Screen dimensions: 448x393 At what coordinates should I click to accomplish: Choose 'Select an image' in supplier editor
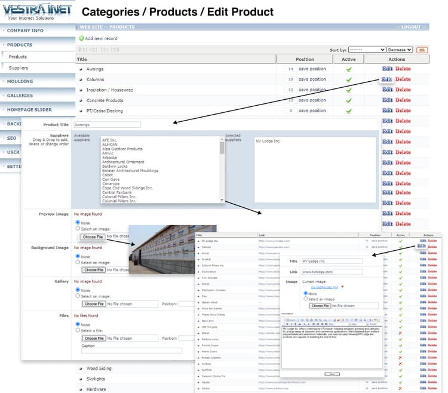tap(305, 299)
